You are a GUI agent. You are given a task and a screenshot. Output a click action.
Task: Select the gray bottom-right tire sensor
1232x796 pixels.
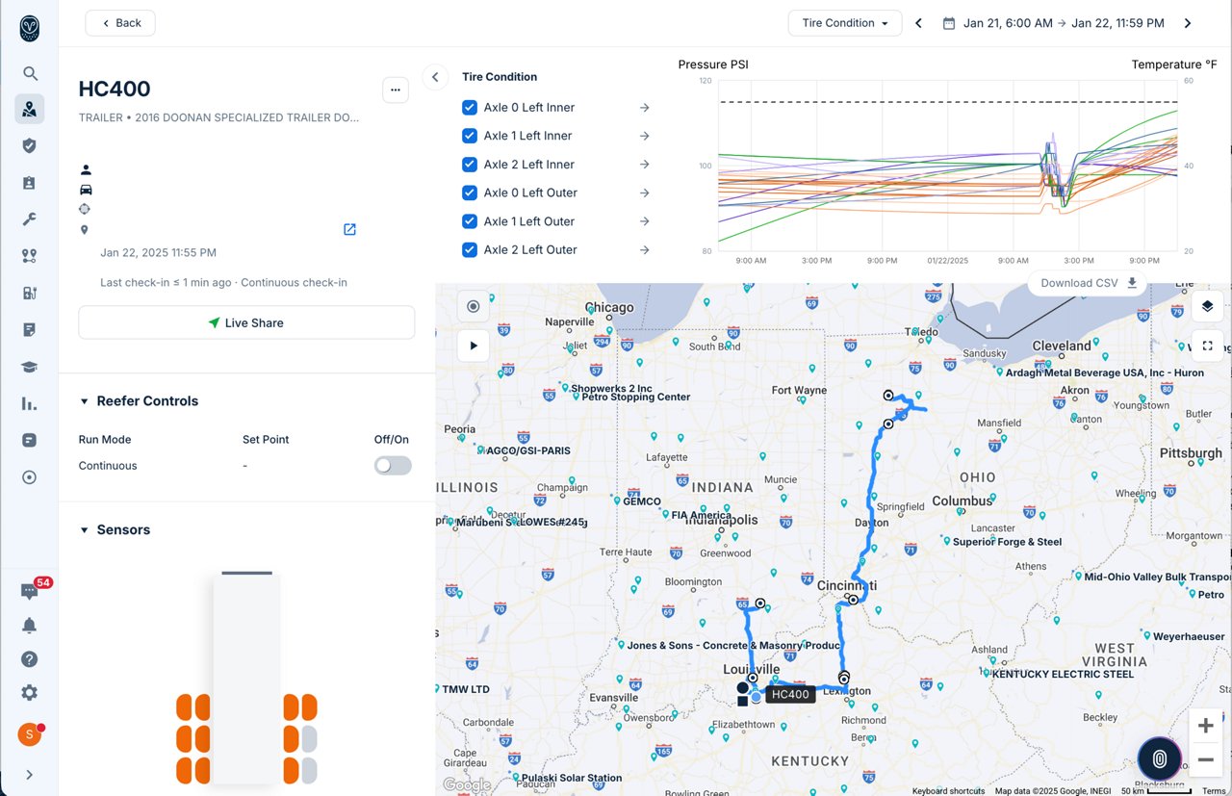click(309, 770)
